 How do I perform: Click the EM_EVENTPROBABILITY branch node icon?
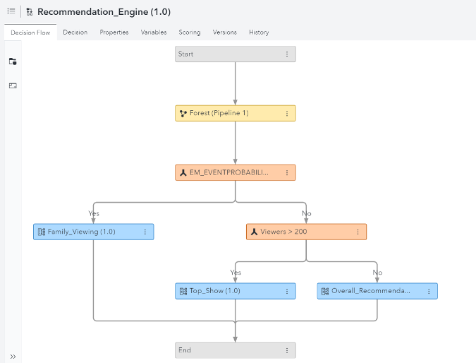tap(183, 172)
